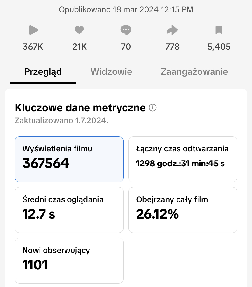Tap the share arrow icon

(x=172, y=30)
